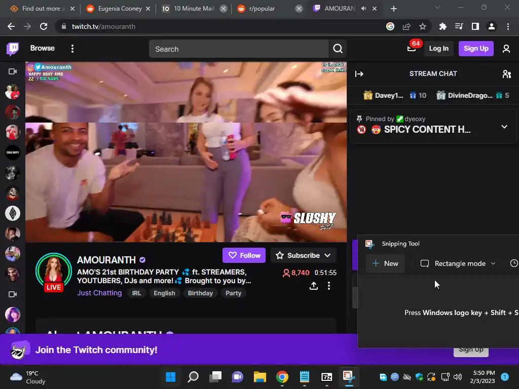Viewport: 519px width, 389px height.
Task: Click the Google icon in address bar
Action: point(390,26)
